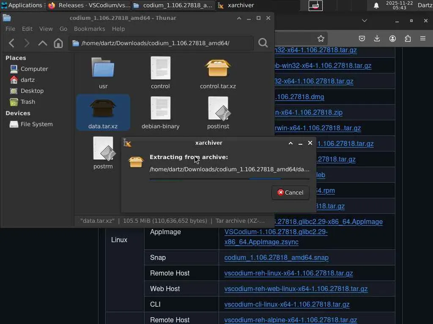Open vscodium-reh-alpine-x64 tar.gz link
The image size is (433, 324).
(x=290, y=320)
